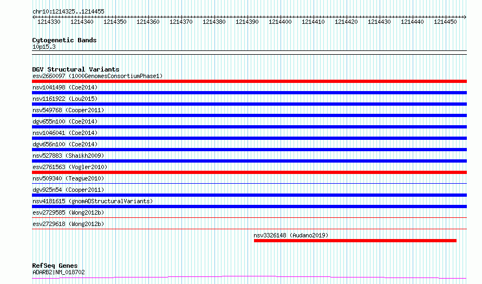Click blue bar under dgv655n100

[249, 127]
